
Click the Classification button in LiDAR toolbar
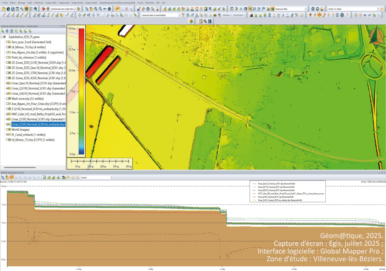point(239,15)
